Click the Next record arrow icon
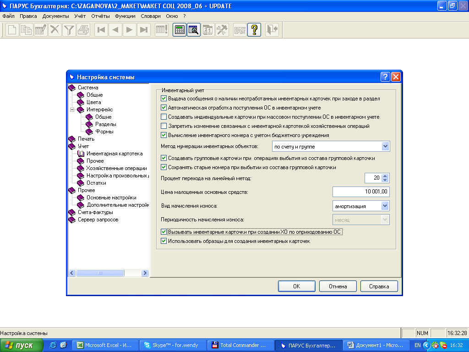Viewport: 469px width, 352px height. [130, 30]
